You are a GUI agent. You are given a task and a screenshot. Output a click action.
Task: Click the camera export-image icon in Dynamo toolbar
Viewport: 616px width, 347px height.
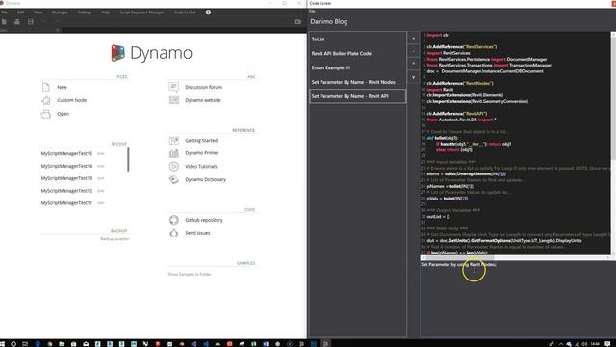[297, 22]
